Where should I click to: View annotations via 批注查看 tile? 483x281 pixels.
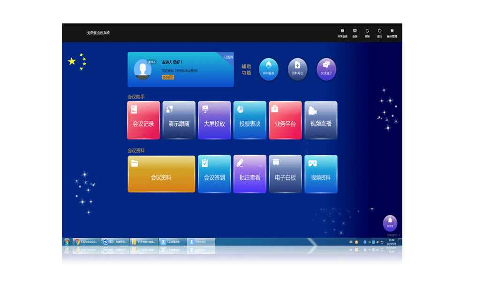click(x=249, y=174)
